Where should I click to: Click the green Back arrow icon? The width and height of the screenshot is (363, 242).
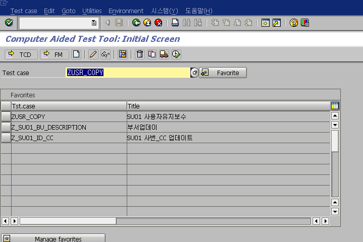136,23
